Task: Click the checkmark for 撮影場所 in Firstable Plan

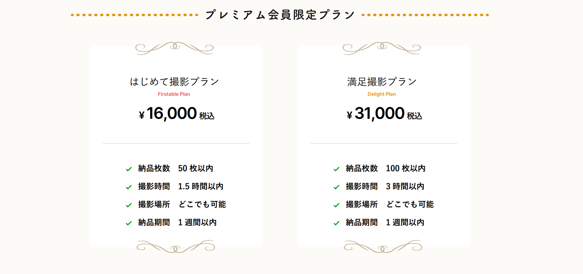Action: coord(129,205)
